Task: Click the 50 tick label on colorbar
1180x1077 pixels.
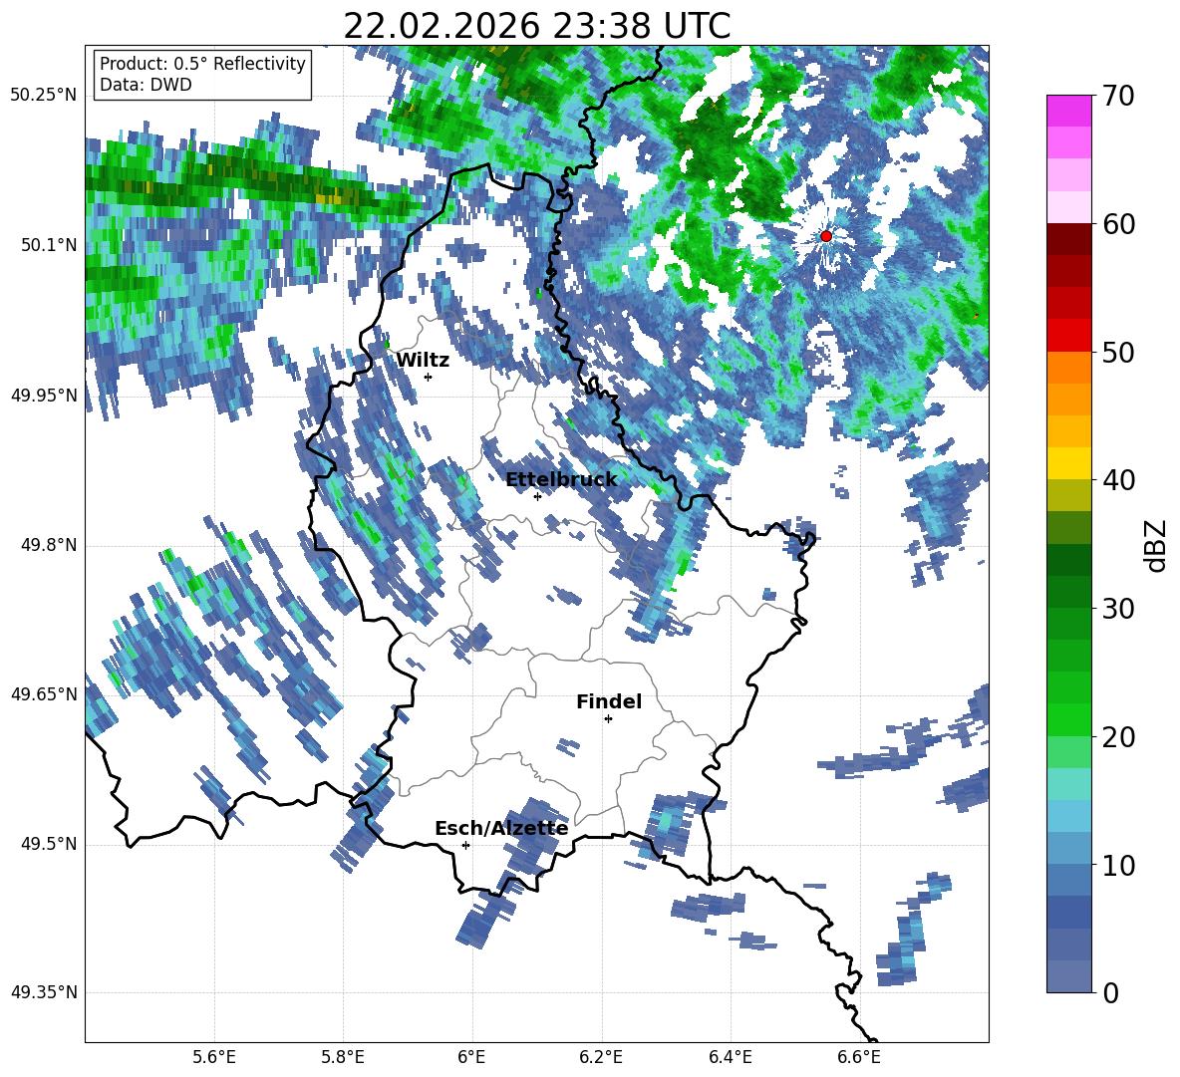Action: pyautogui.click(x=1117, y=352)
